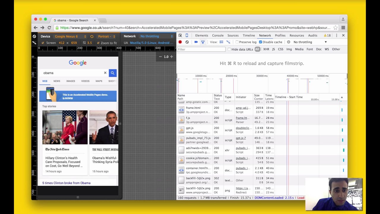The width and height of the screenshot is (380, 214).
Task: Switch to large request rows view
Action: coord(221,42)
